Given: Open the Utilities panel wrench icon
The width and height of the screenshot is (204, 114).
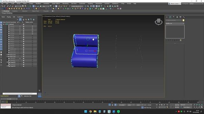Looking at the screenshot, I should pyautogui.click(x=184, y=17).
